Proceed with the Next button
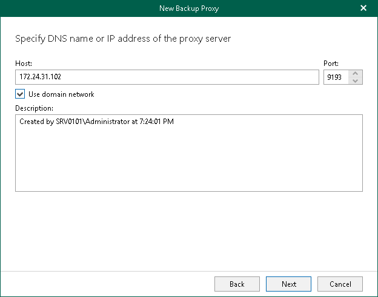This screenshot has height=297, width=378. [x=288, y=284]
